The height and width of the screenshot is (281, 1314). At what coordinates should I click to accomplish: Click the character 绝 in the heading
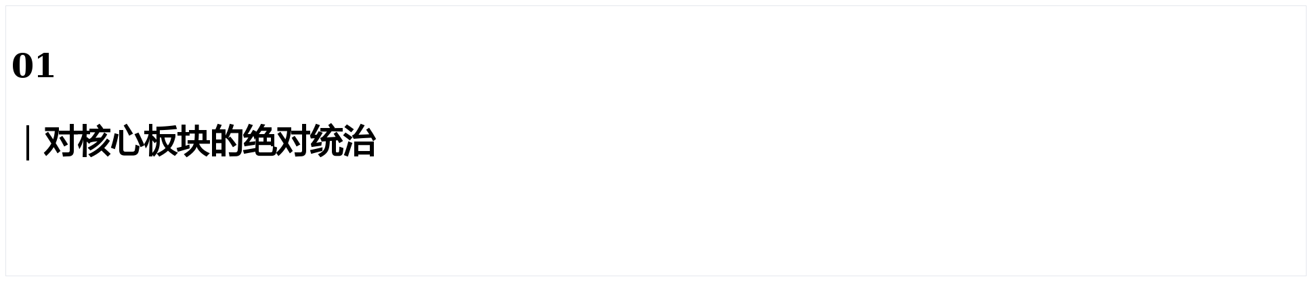pyautogui.click(x=259, y=142)
